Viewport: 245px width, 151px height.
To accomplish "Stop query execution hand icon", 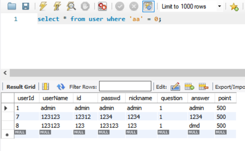I will pos(85,6).
